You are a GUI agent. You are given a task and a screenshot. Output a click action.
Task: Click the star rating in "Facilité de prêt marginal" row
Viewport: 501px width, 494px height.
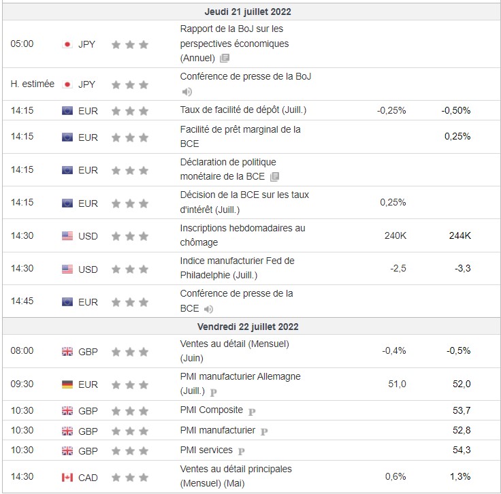129,137
